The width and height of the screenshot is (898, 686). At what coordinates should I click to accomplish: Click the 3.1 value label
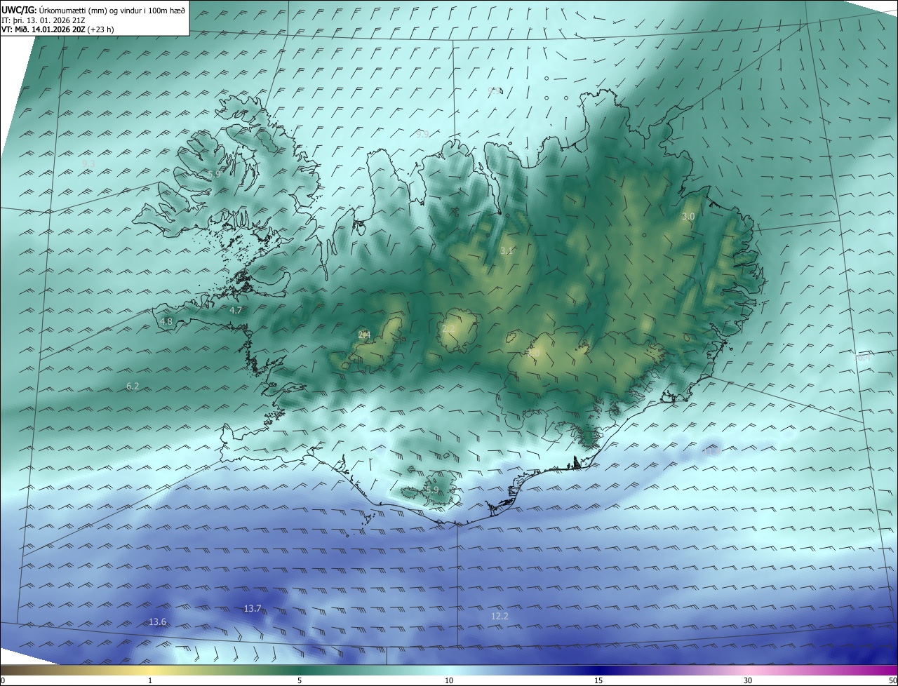pyautogui.click(x=507, y=250)
